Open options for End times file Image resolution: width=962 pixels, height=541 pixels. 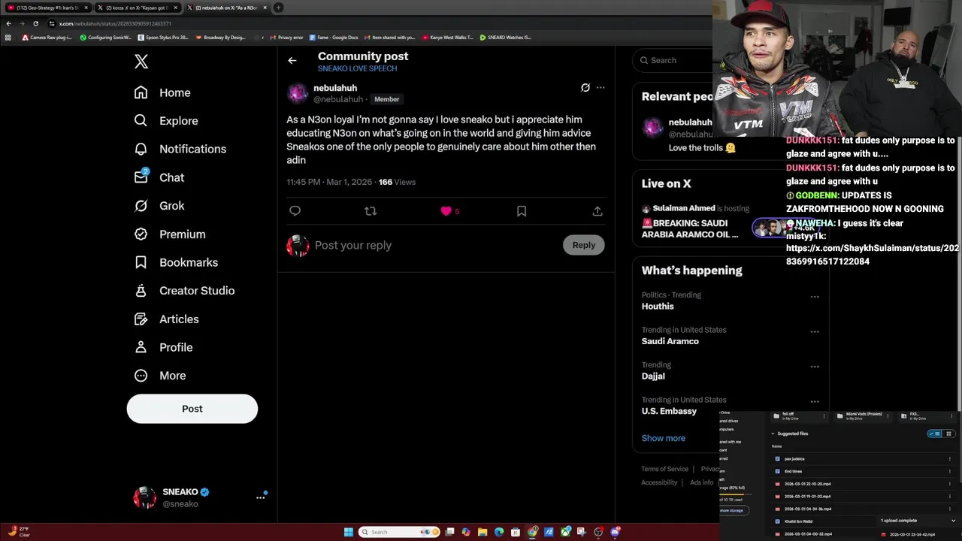[x=950, y=471]
